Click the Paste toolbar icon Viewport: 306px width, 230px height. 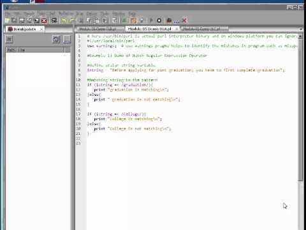(x=97, y=20)
